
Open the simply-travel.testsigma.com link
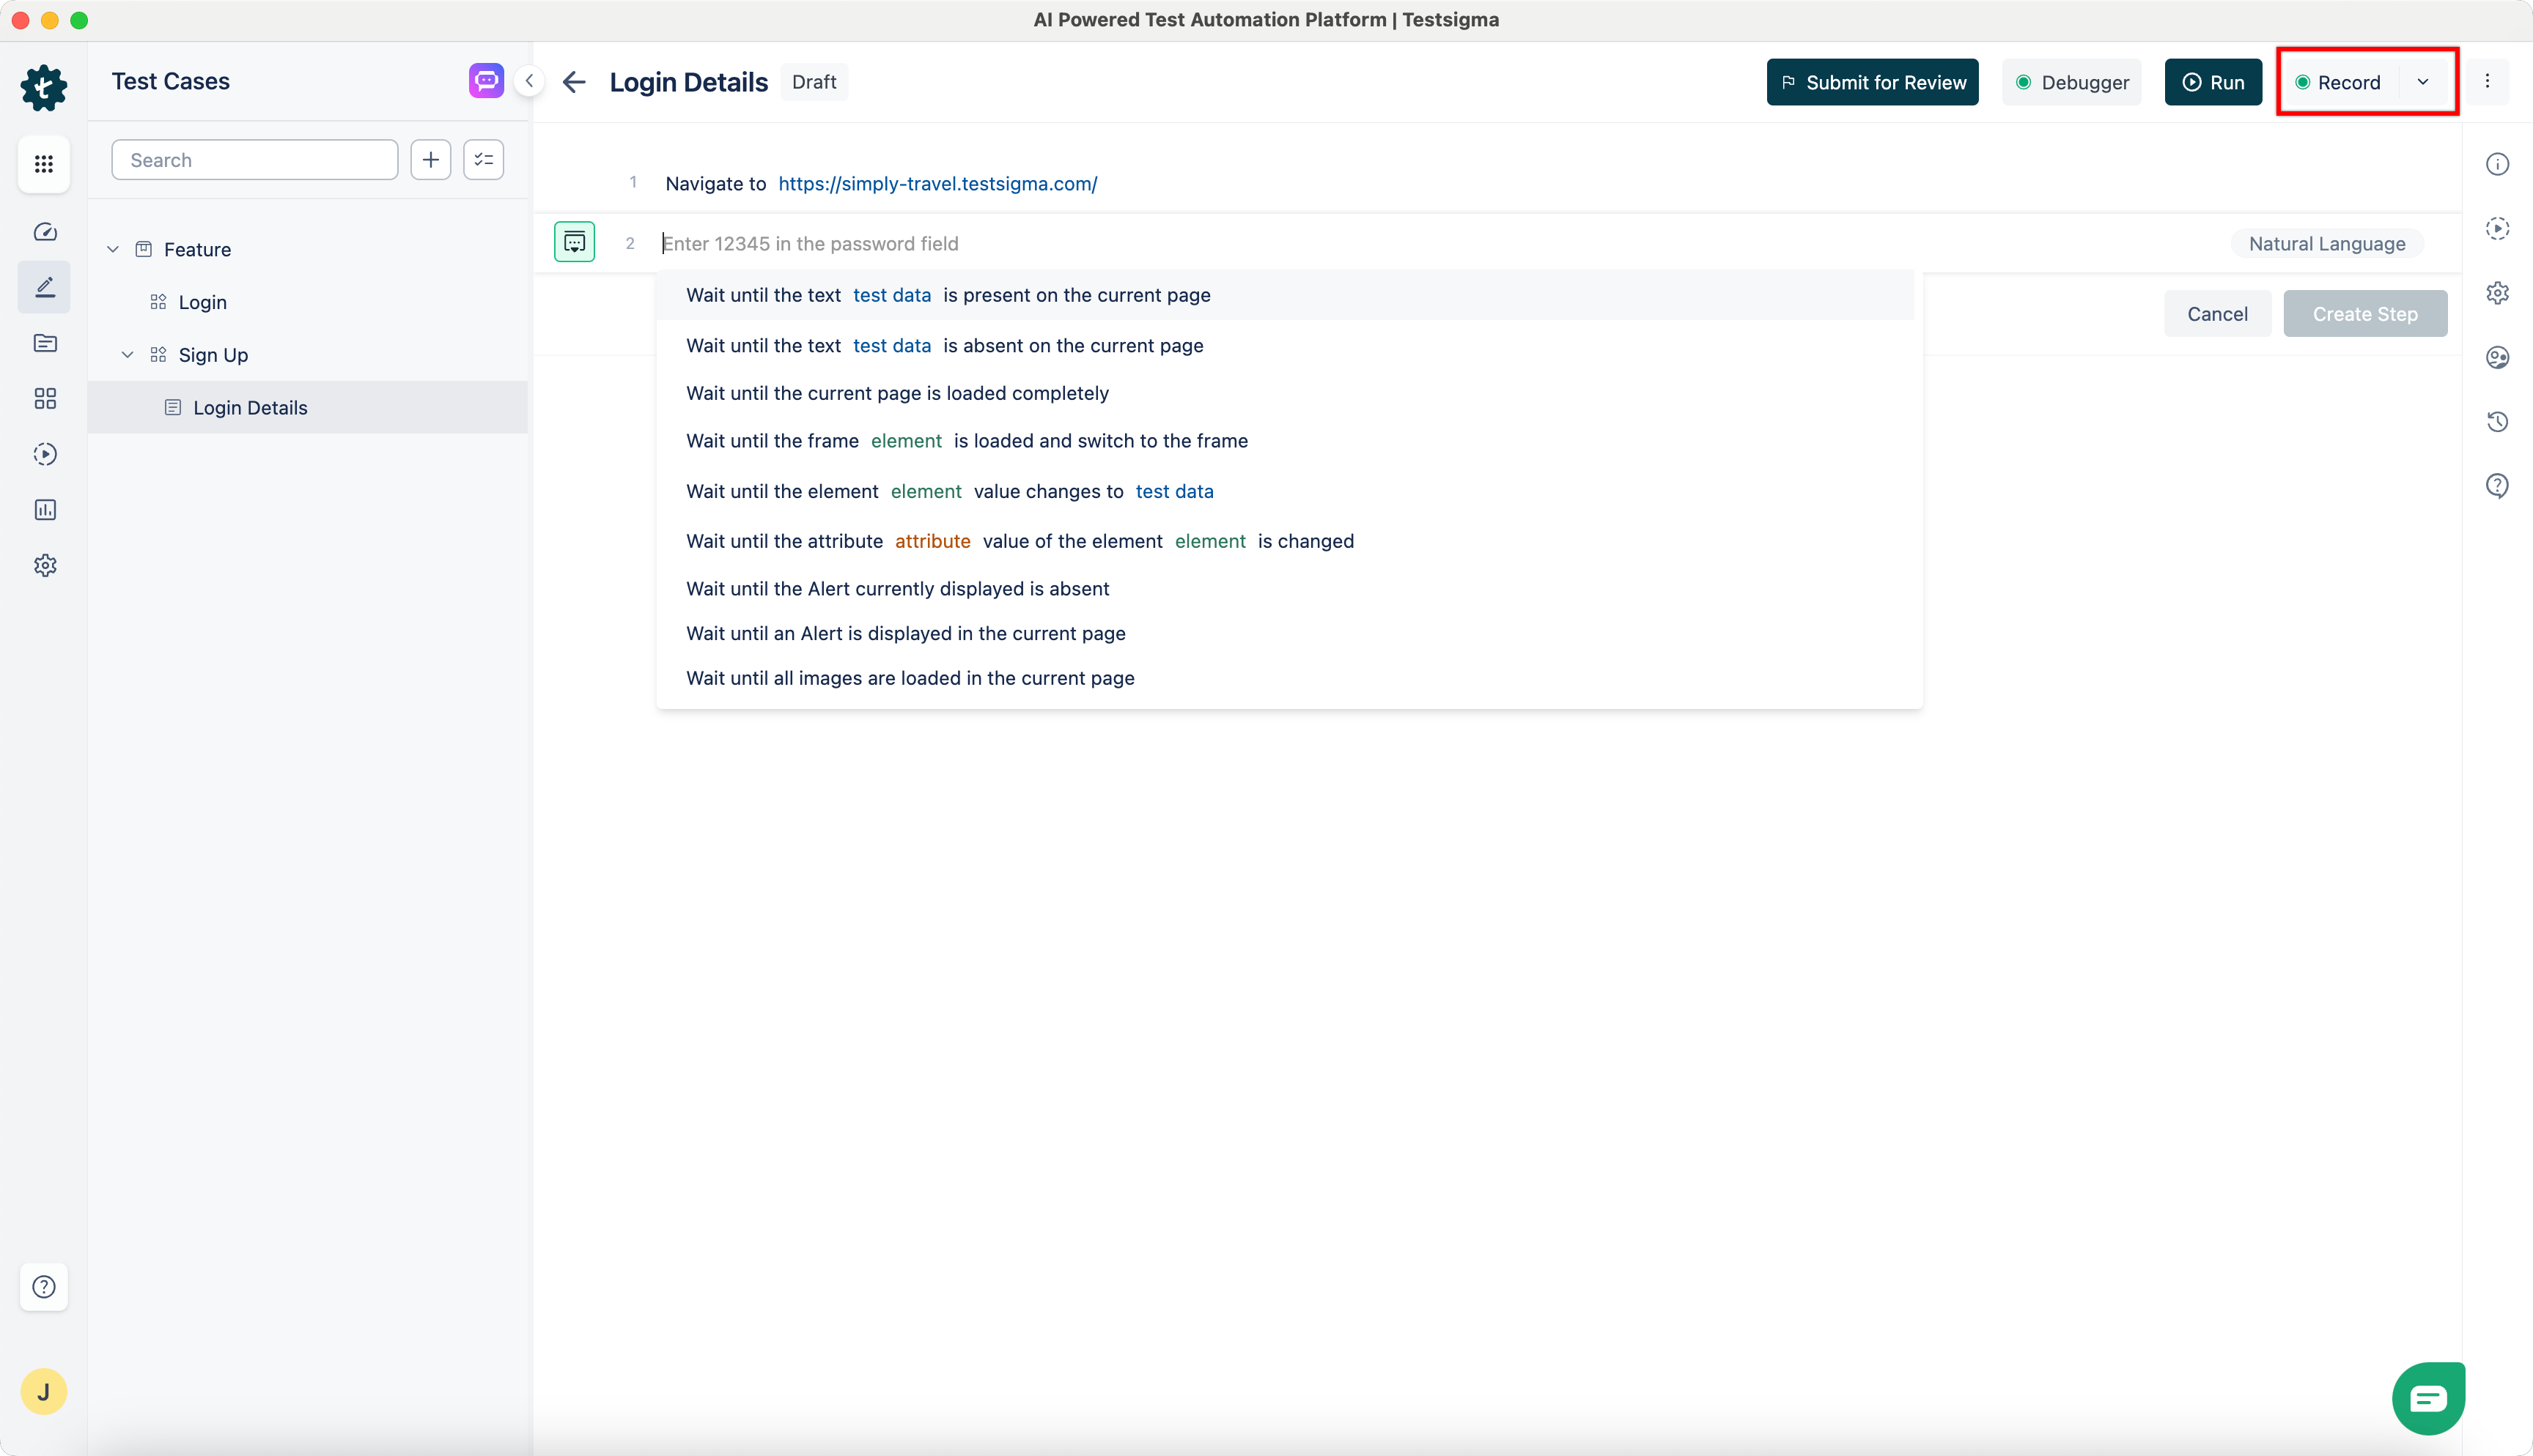[937, 184]
